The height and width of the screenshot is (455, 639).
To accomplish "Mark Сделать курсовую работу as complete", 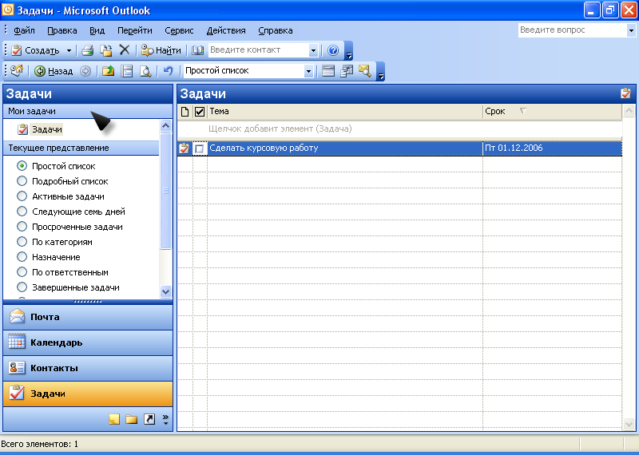I will (x=199, y=148).
